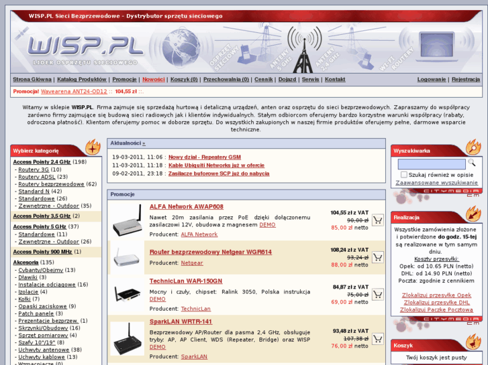Open TechnicLan WAR-150GN product title
The image size is (488, 365).
186,281
